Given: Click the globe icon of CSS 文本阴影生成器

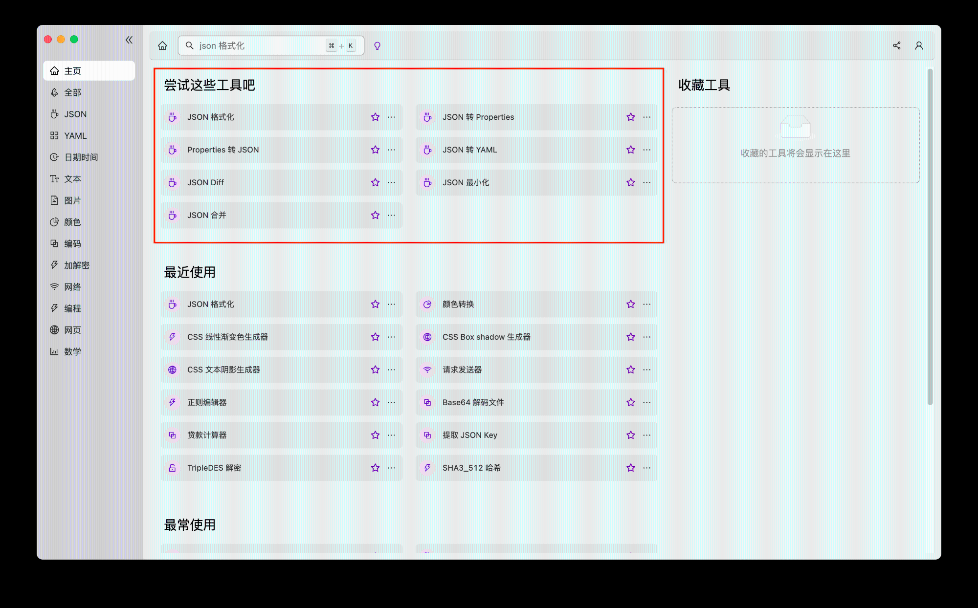Looking at the screenshot, I should click(172, 369).
